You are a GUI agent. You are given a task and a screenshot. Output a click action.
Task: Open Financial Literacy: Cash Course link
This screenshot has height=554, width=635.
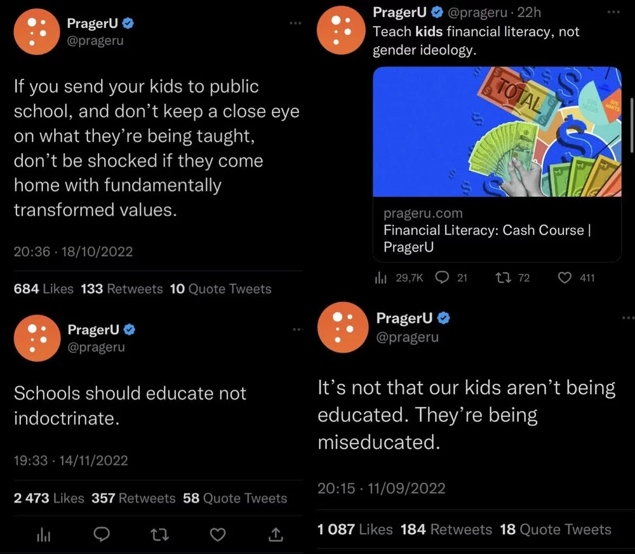487,230
